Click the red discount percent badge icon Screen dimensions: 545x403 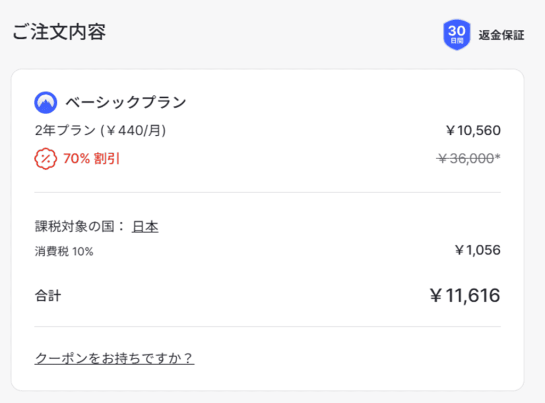point(45,158)
